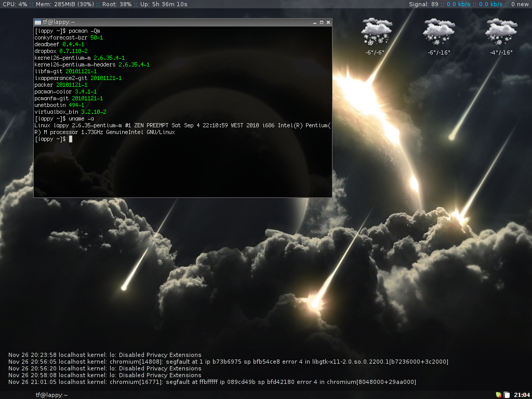The image size is (532, 399).
Task: Click the 'pacman -Qm' command line
Action: coord(67,31)
